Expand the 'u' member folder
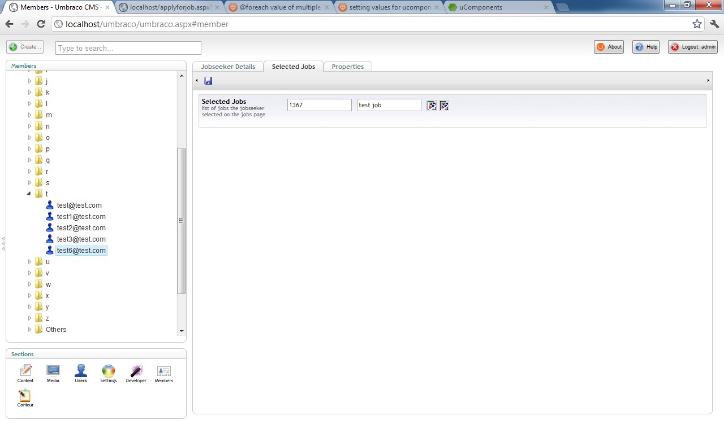The image size is (724, 429). pos(30,262)
